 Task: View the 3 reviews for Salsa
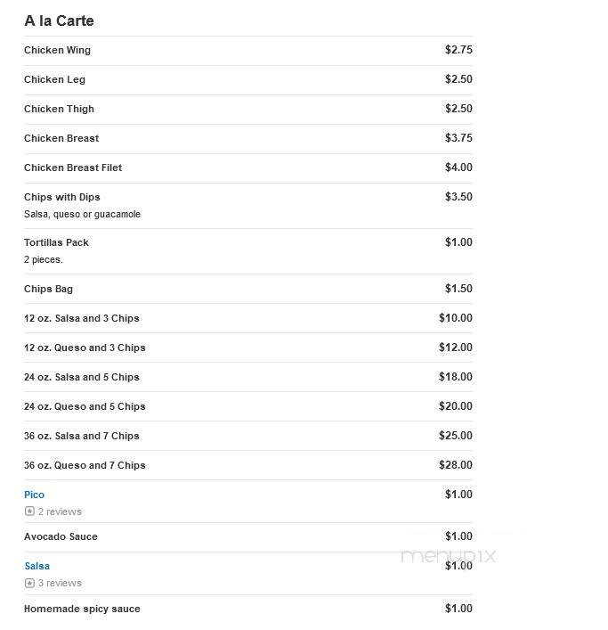[60, 583]
